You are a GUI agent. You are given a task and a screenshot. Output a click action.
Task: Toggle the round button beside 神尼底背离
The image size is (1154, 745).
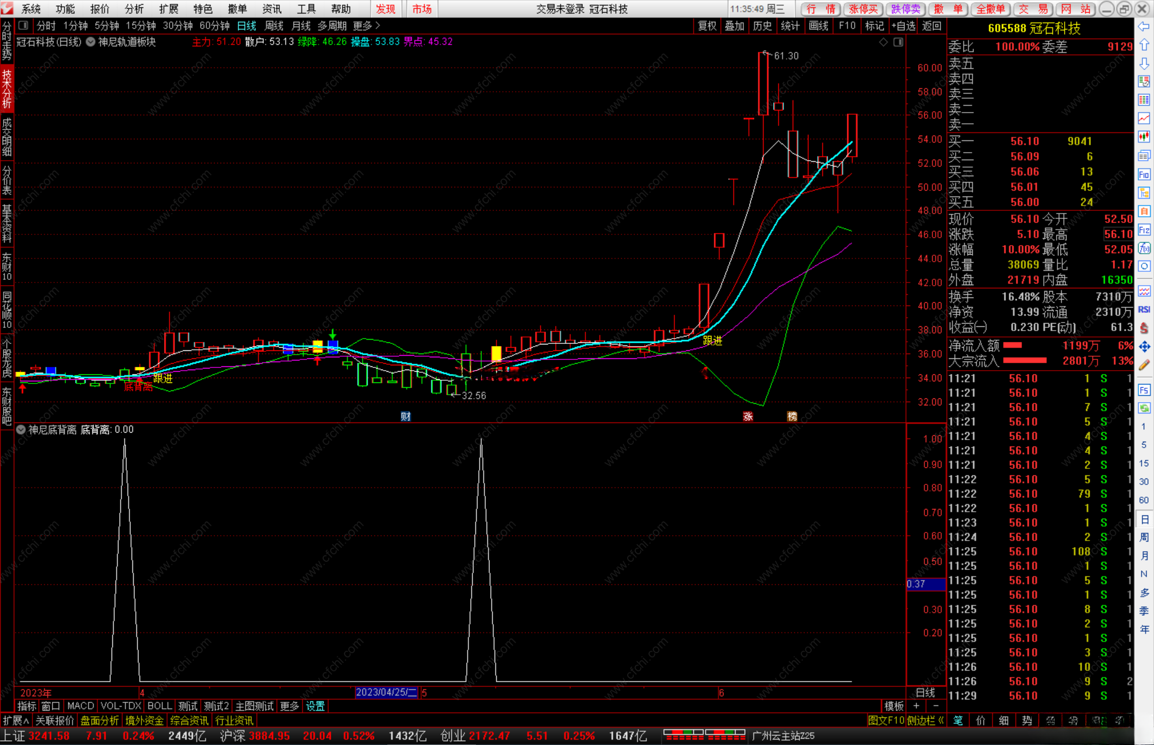click(21, 429)
